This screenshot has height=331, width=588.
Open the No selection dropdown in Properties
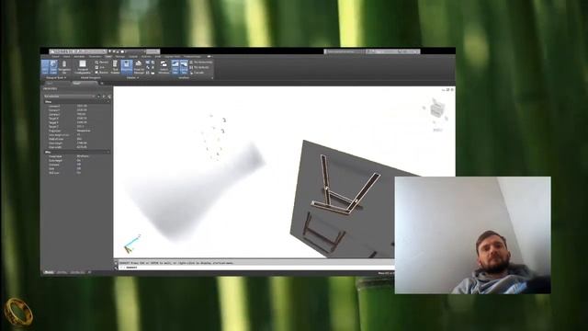69,97
